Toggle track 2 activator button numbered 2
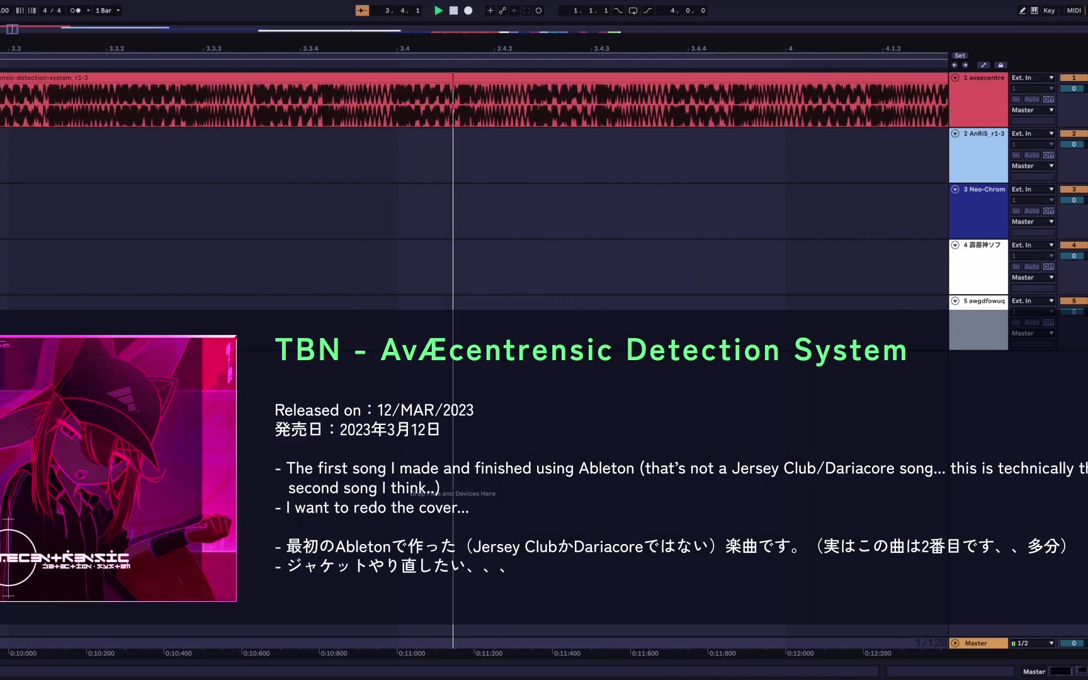The width and height of the screenshot is (1088, 680). (1074, 133)
